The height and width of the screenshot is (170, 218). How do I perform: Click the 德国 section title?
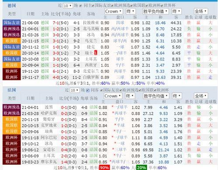click(12, 6)
